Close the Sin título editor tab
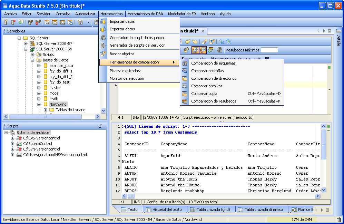The width and height of the screenshot is (344, 224). click(203, 31)
